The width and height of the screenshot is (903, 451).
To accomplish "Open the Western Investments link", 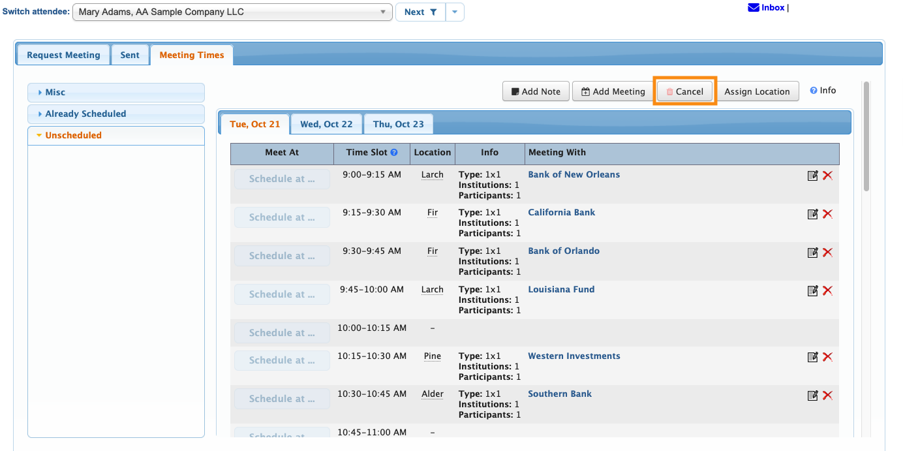I will 574,356.
